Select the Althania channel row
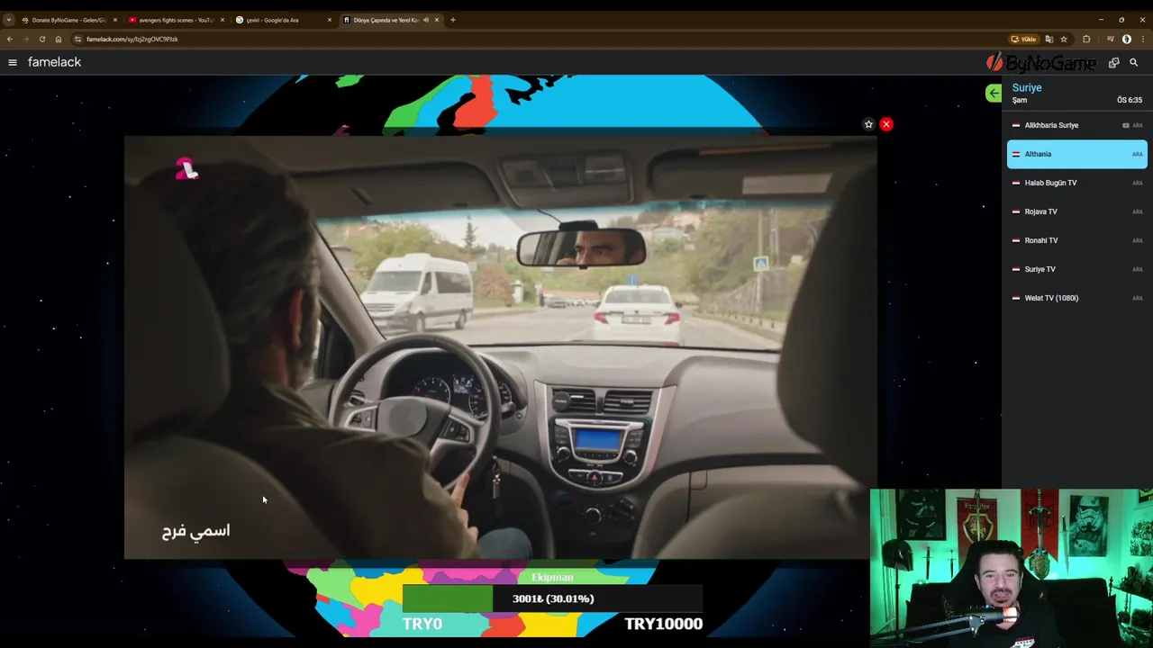The width and height of the screenshot is (1153, 648). (1076, 154)
